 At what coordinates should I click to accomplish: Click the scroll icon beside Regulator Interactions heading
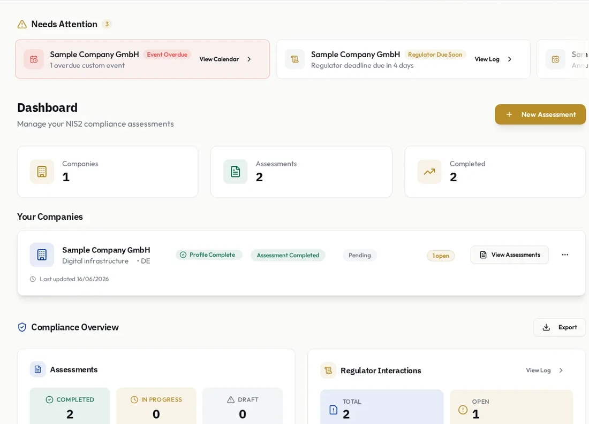(x=328, y=371)
